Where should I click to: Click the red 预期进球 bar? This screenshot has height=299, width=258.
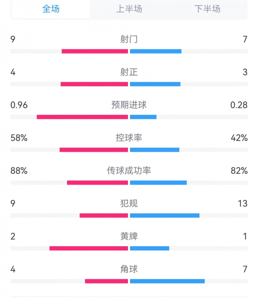click(x=83, y=117)
